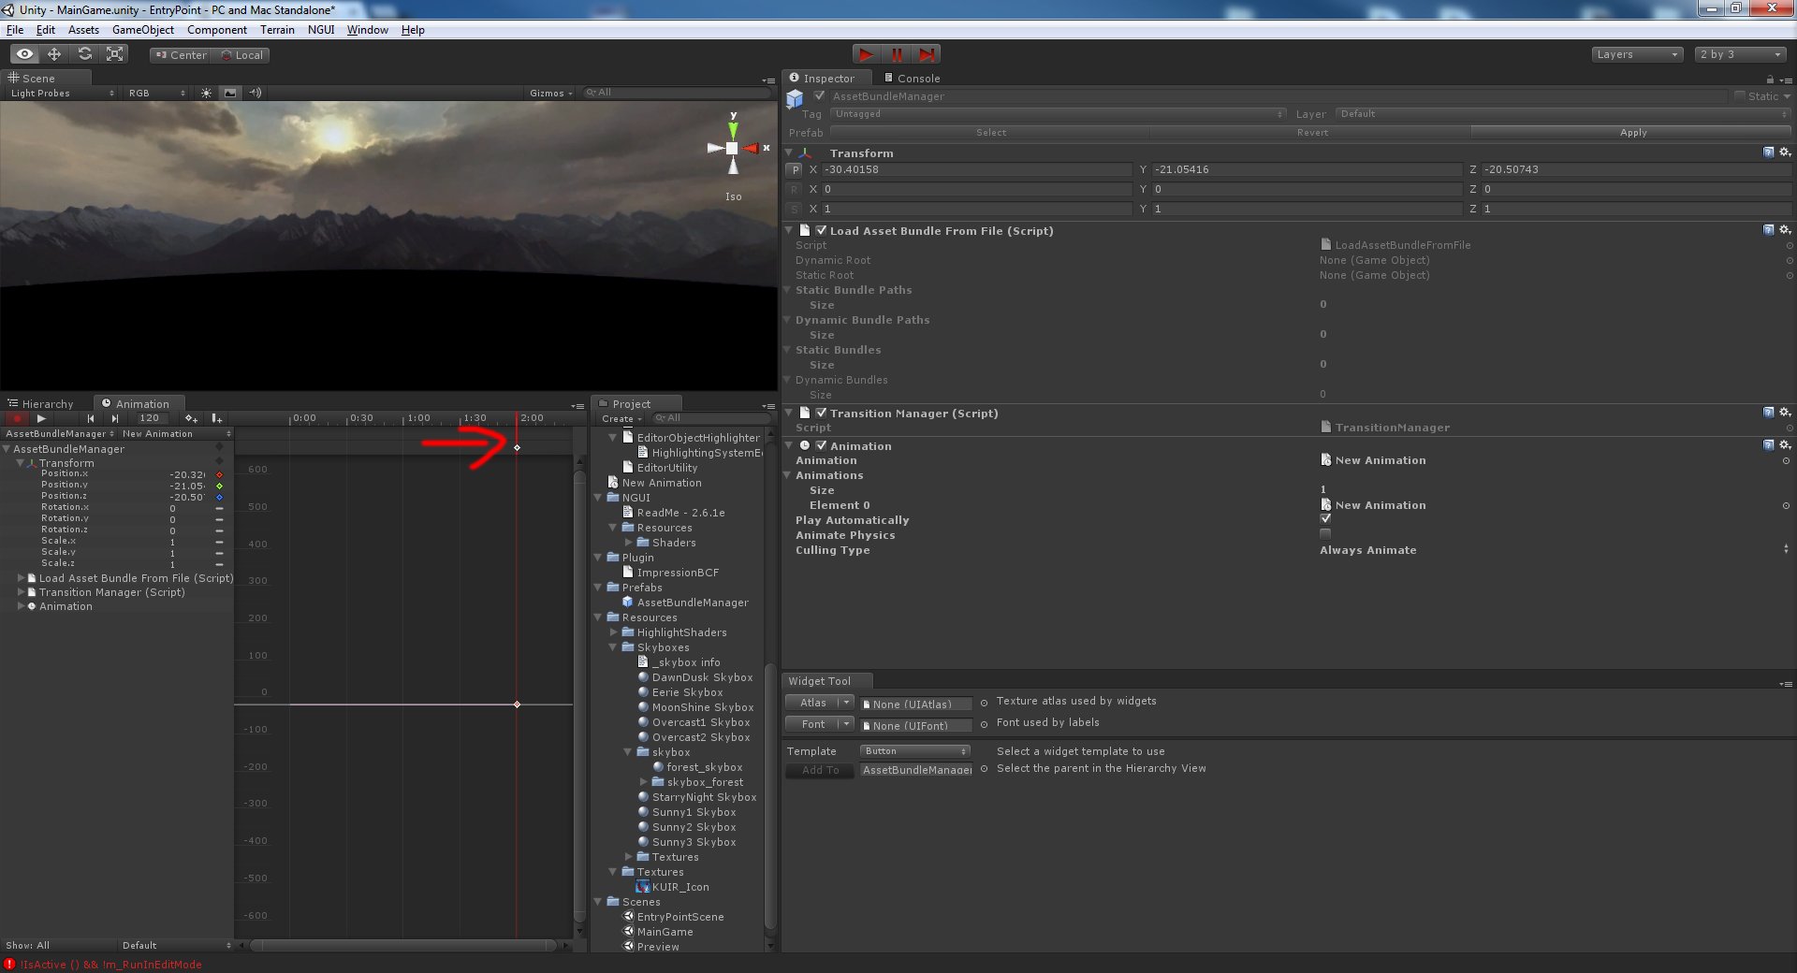1797x973 pixels.
Task: Open the Terrain menu
Action: [277, 30]
